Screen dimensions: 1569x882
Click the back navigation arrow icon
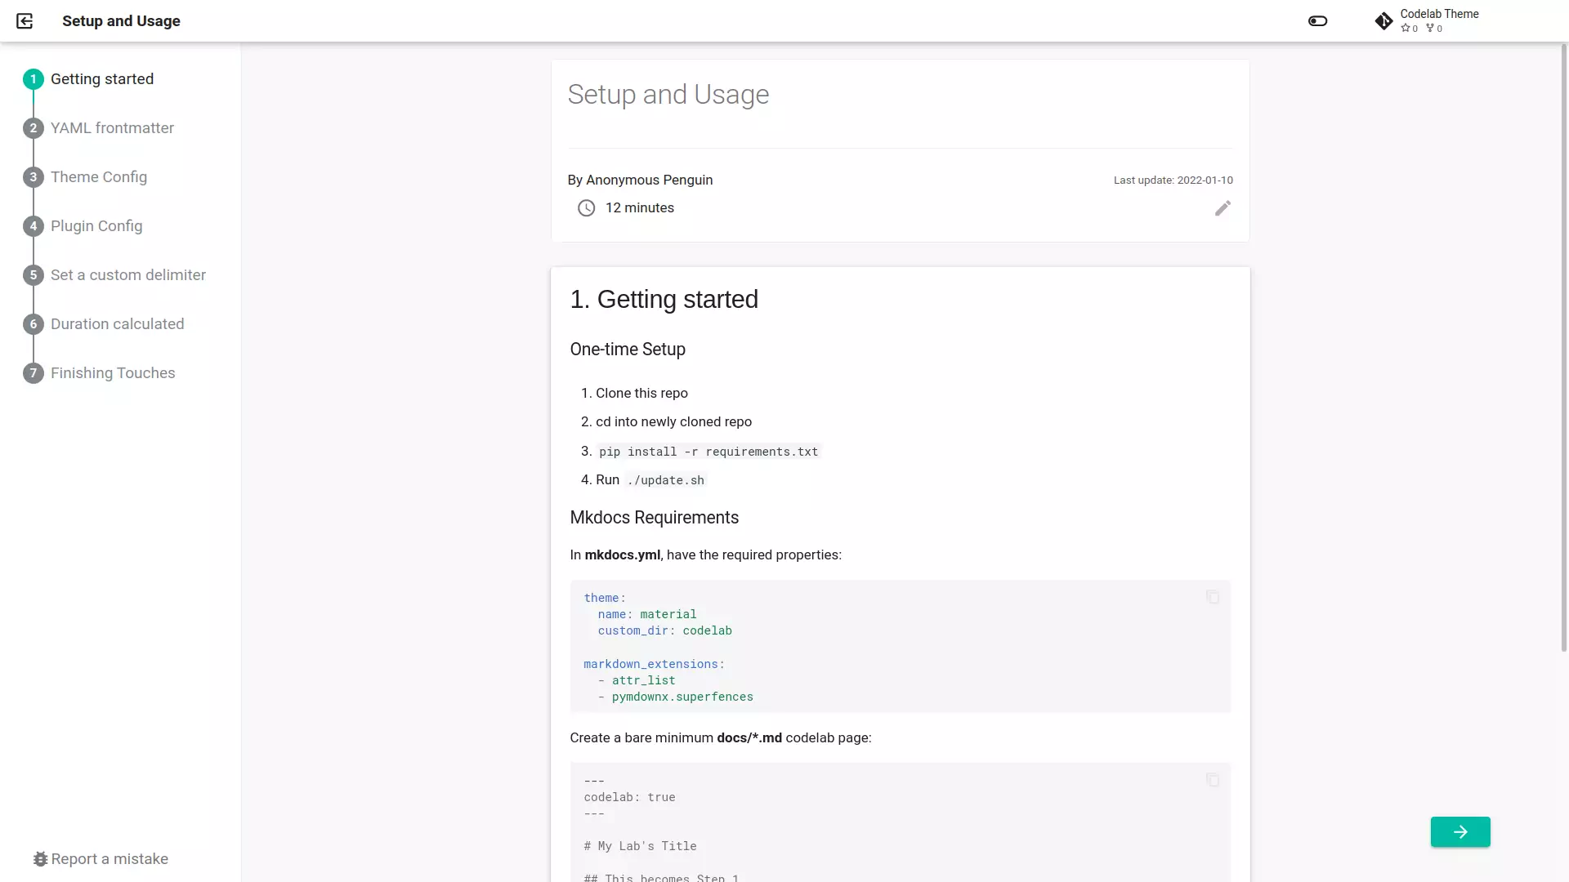24,20
